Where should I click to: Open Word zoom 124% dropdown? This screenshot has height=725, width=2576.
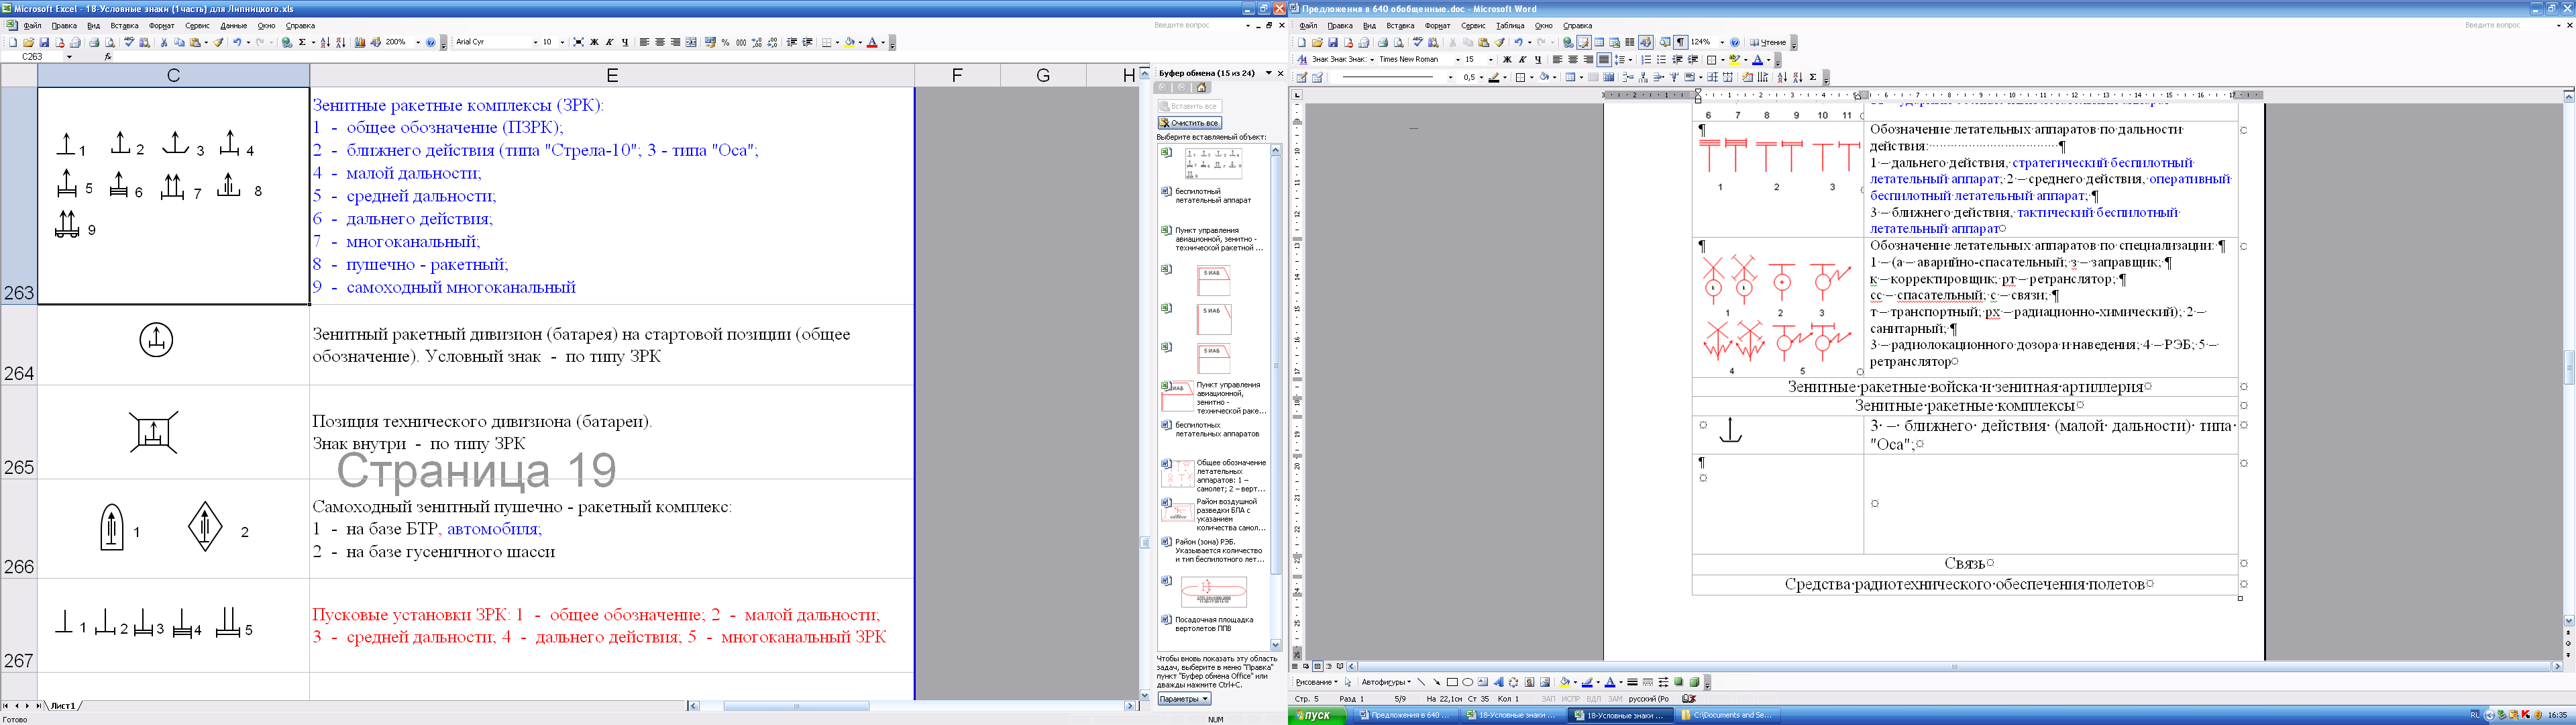tap(1723, 42)
